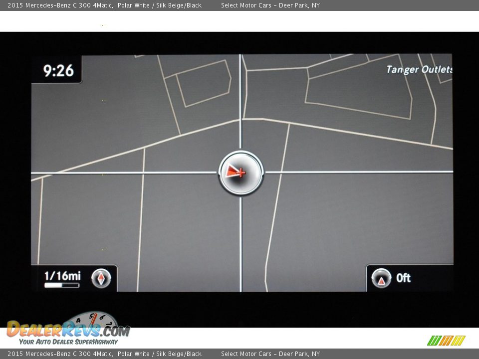The width and height of the screenshot is (479, 359).
Task: Click the green, orange and yellow stripes logo
Action: tap(446, 341)
